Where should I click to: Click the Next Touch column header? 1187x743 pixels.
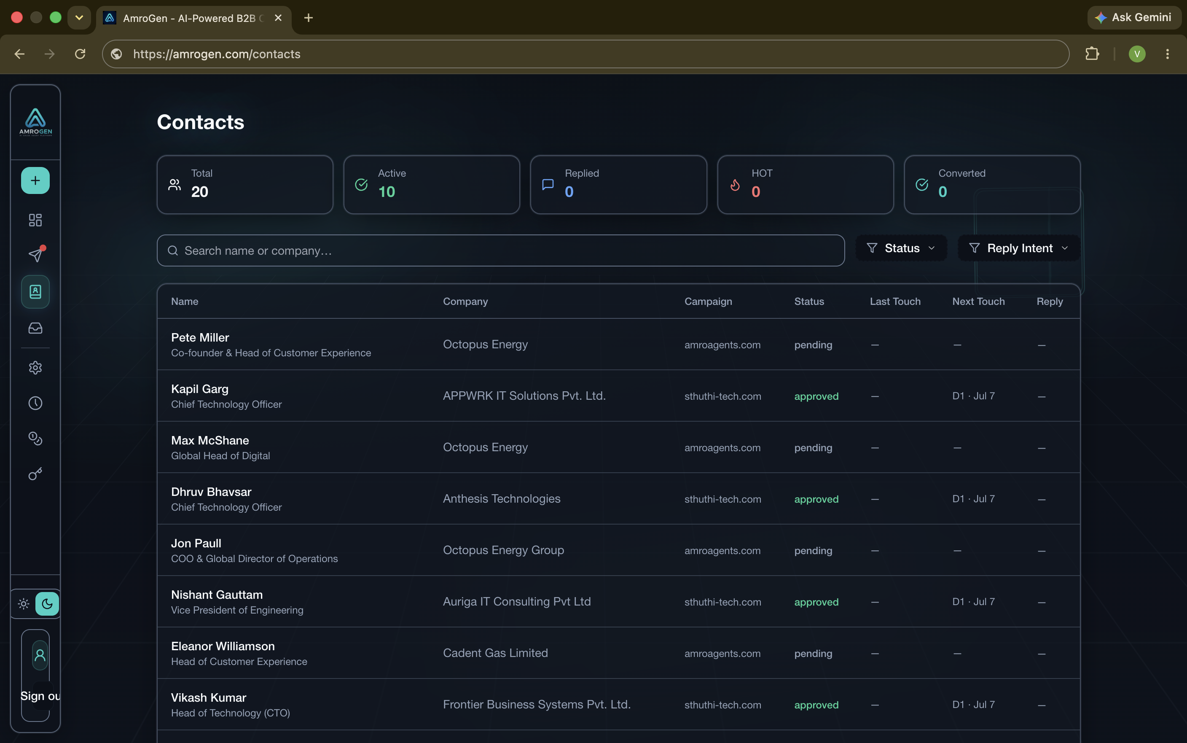click(x=978, y=301)
